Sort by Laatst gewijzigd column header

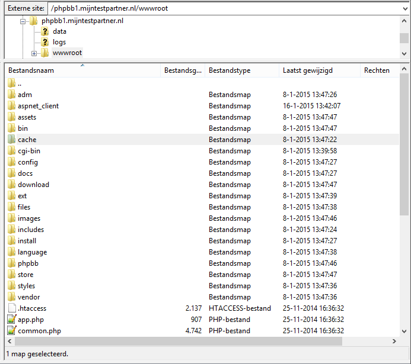(x=320, y=70)
